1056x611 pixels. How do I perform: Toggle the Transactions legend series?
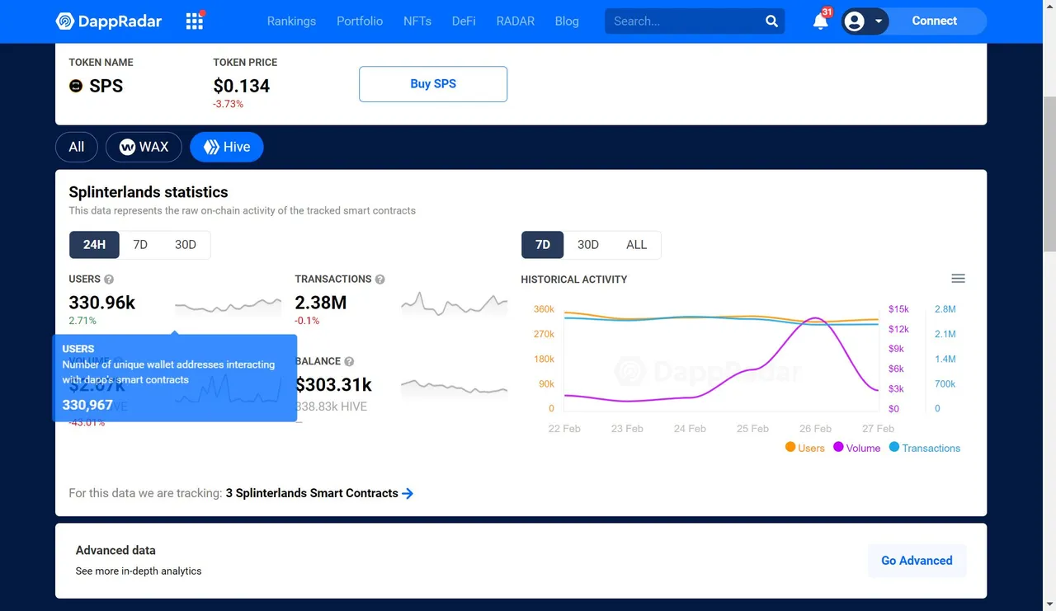(x=925, y=448)
